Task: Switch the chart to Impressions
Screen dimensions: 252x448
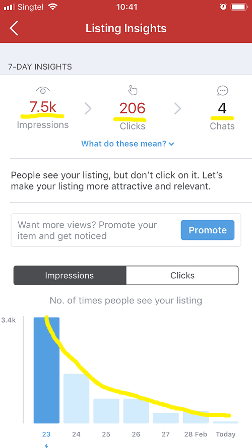Action: [x=70, y=276]
